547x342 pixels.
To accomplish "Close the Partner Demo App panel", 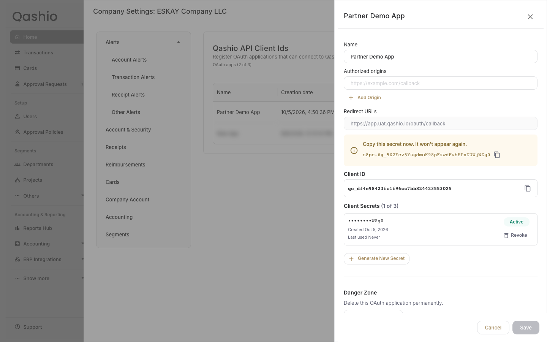I will (x=530, y=17).
